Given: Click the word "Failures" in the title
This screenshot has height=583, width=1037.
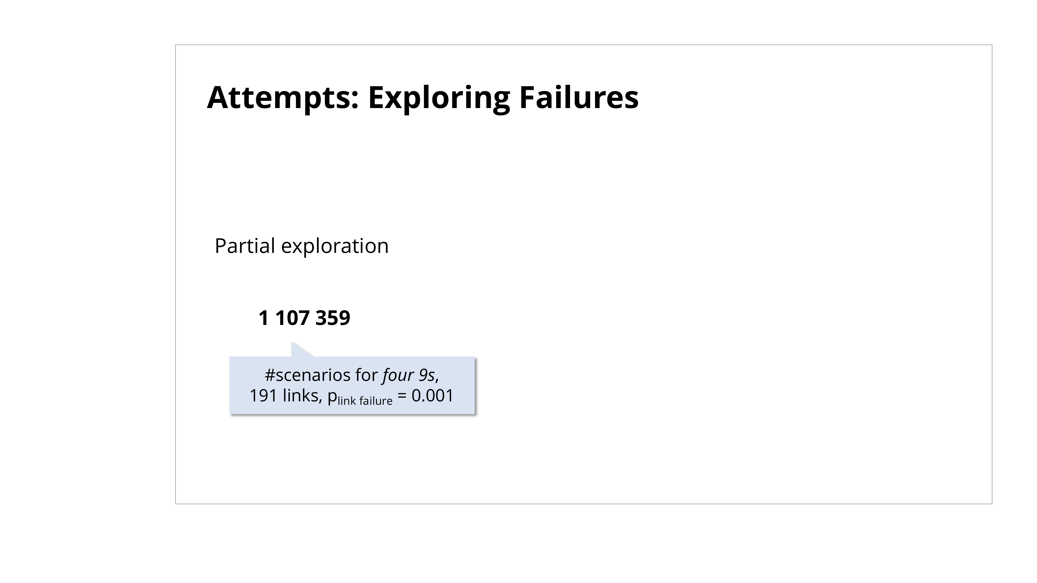Looking at the screenshot, I should (x=578, y=98).
